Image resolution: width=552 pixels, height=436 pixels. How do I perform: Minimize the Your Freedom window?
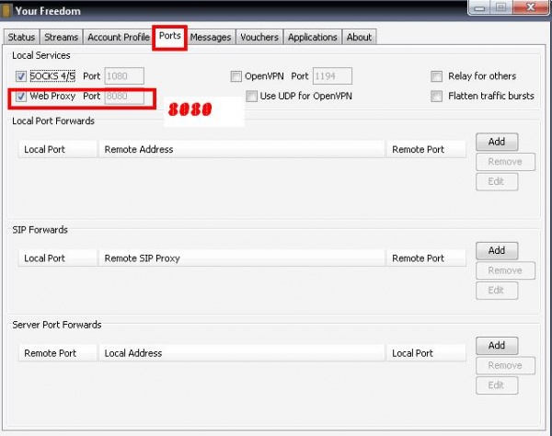[x=479, y=7]
